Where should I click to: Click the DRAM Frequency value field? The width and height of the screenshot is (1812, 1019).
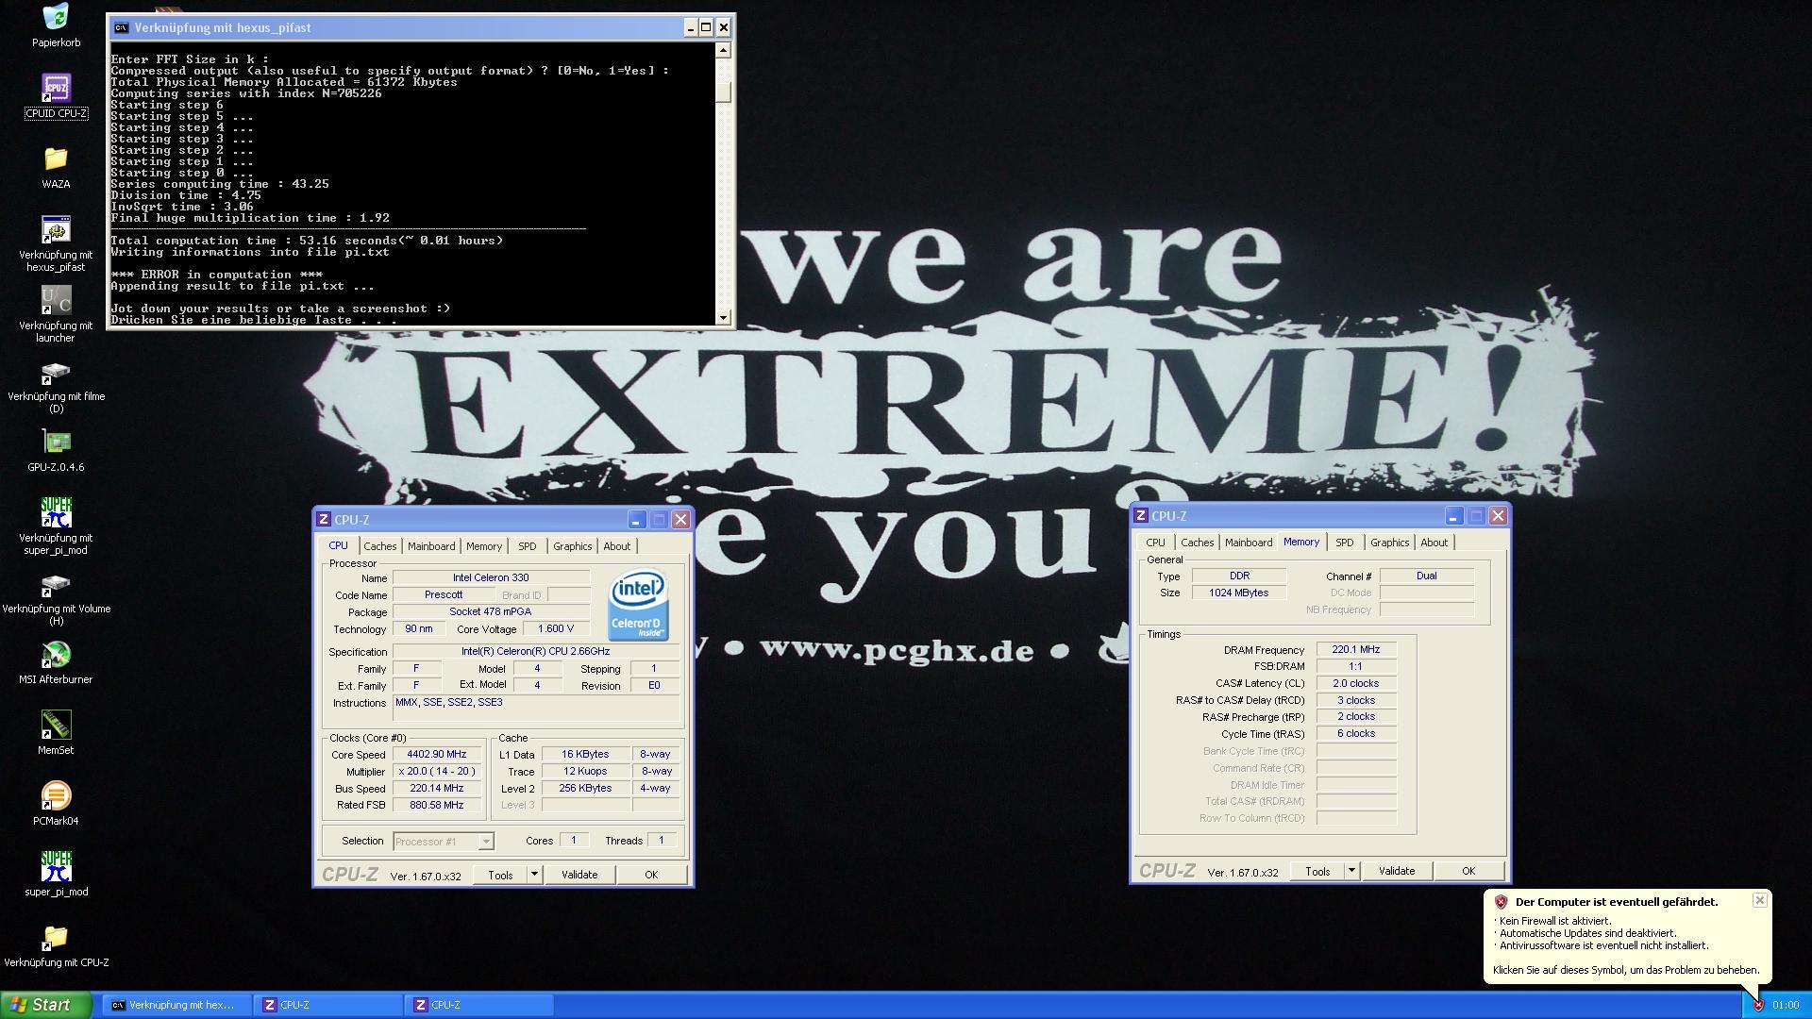pyautogui.click(x=1355, y=649)
